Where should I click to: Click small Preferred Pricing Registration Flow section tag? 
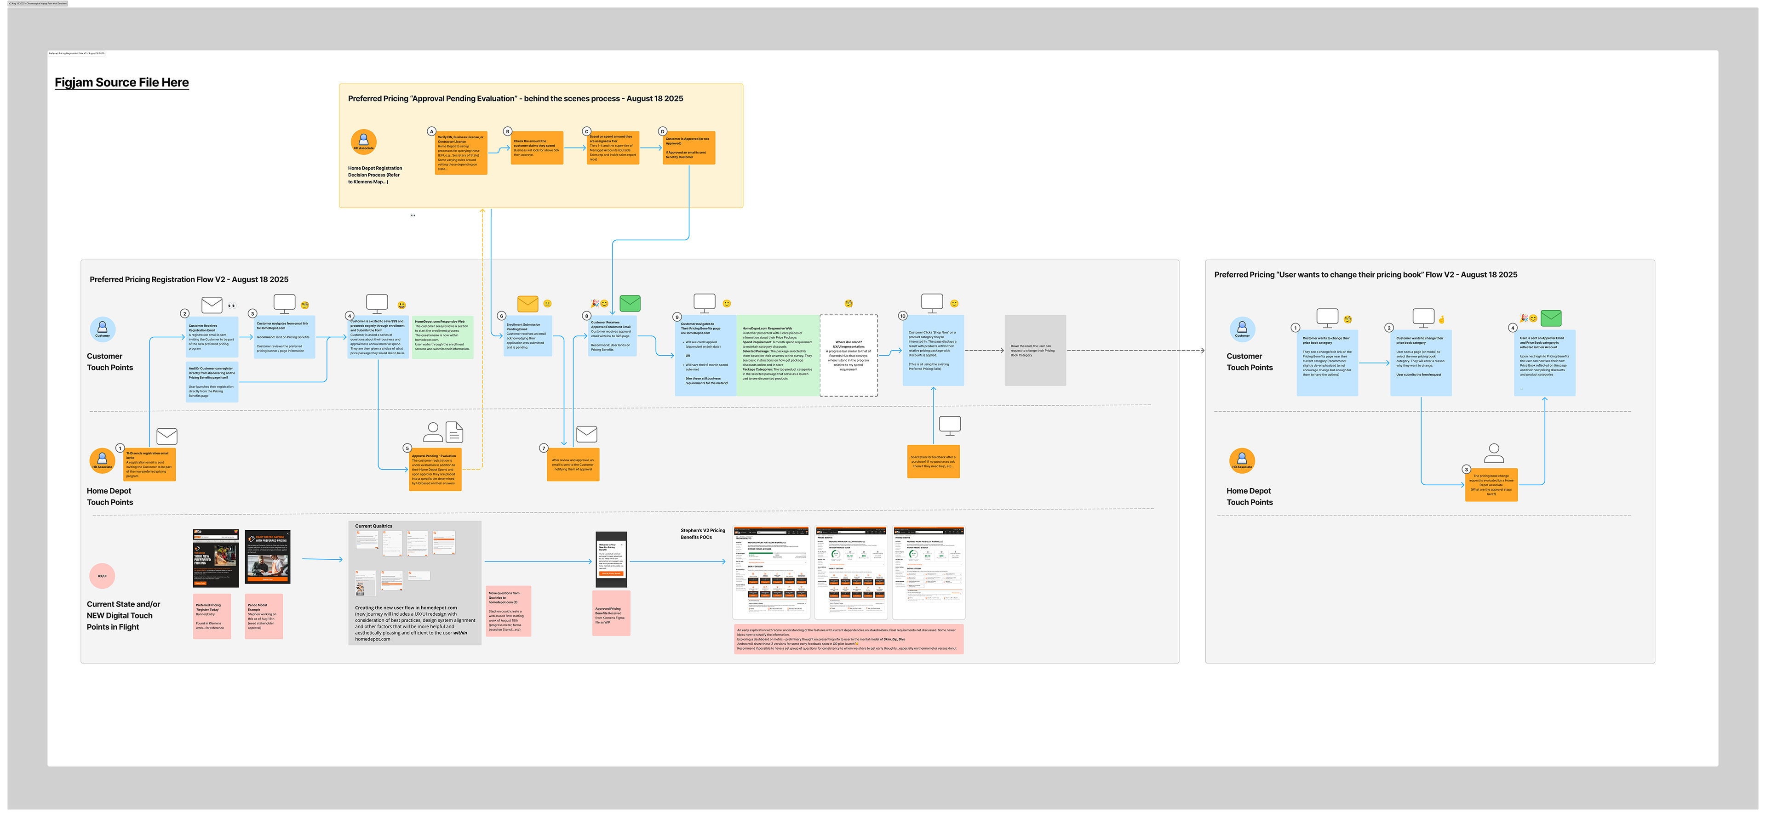tap(76, 53)
